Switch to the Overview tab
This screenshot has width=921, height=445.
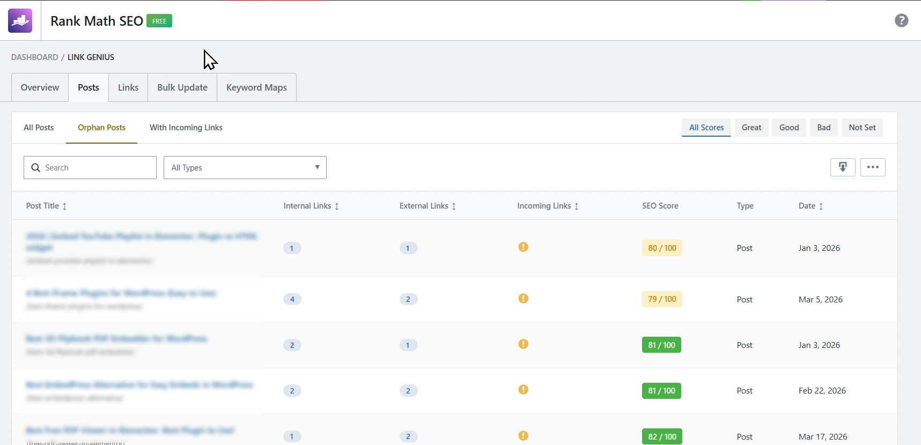coord(40,87)
